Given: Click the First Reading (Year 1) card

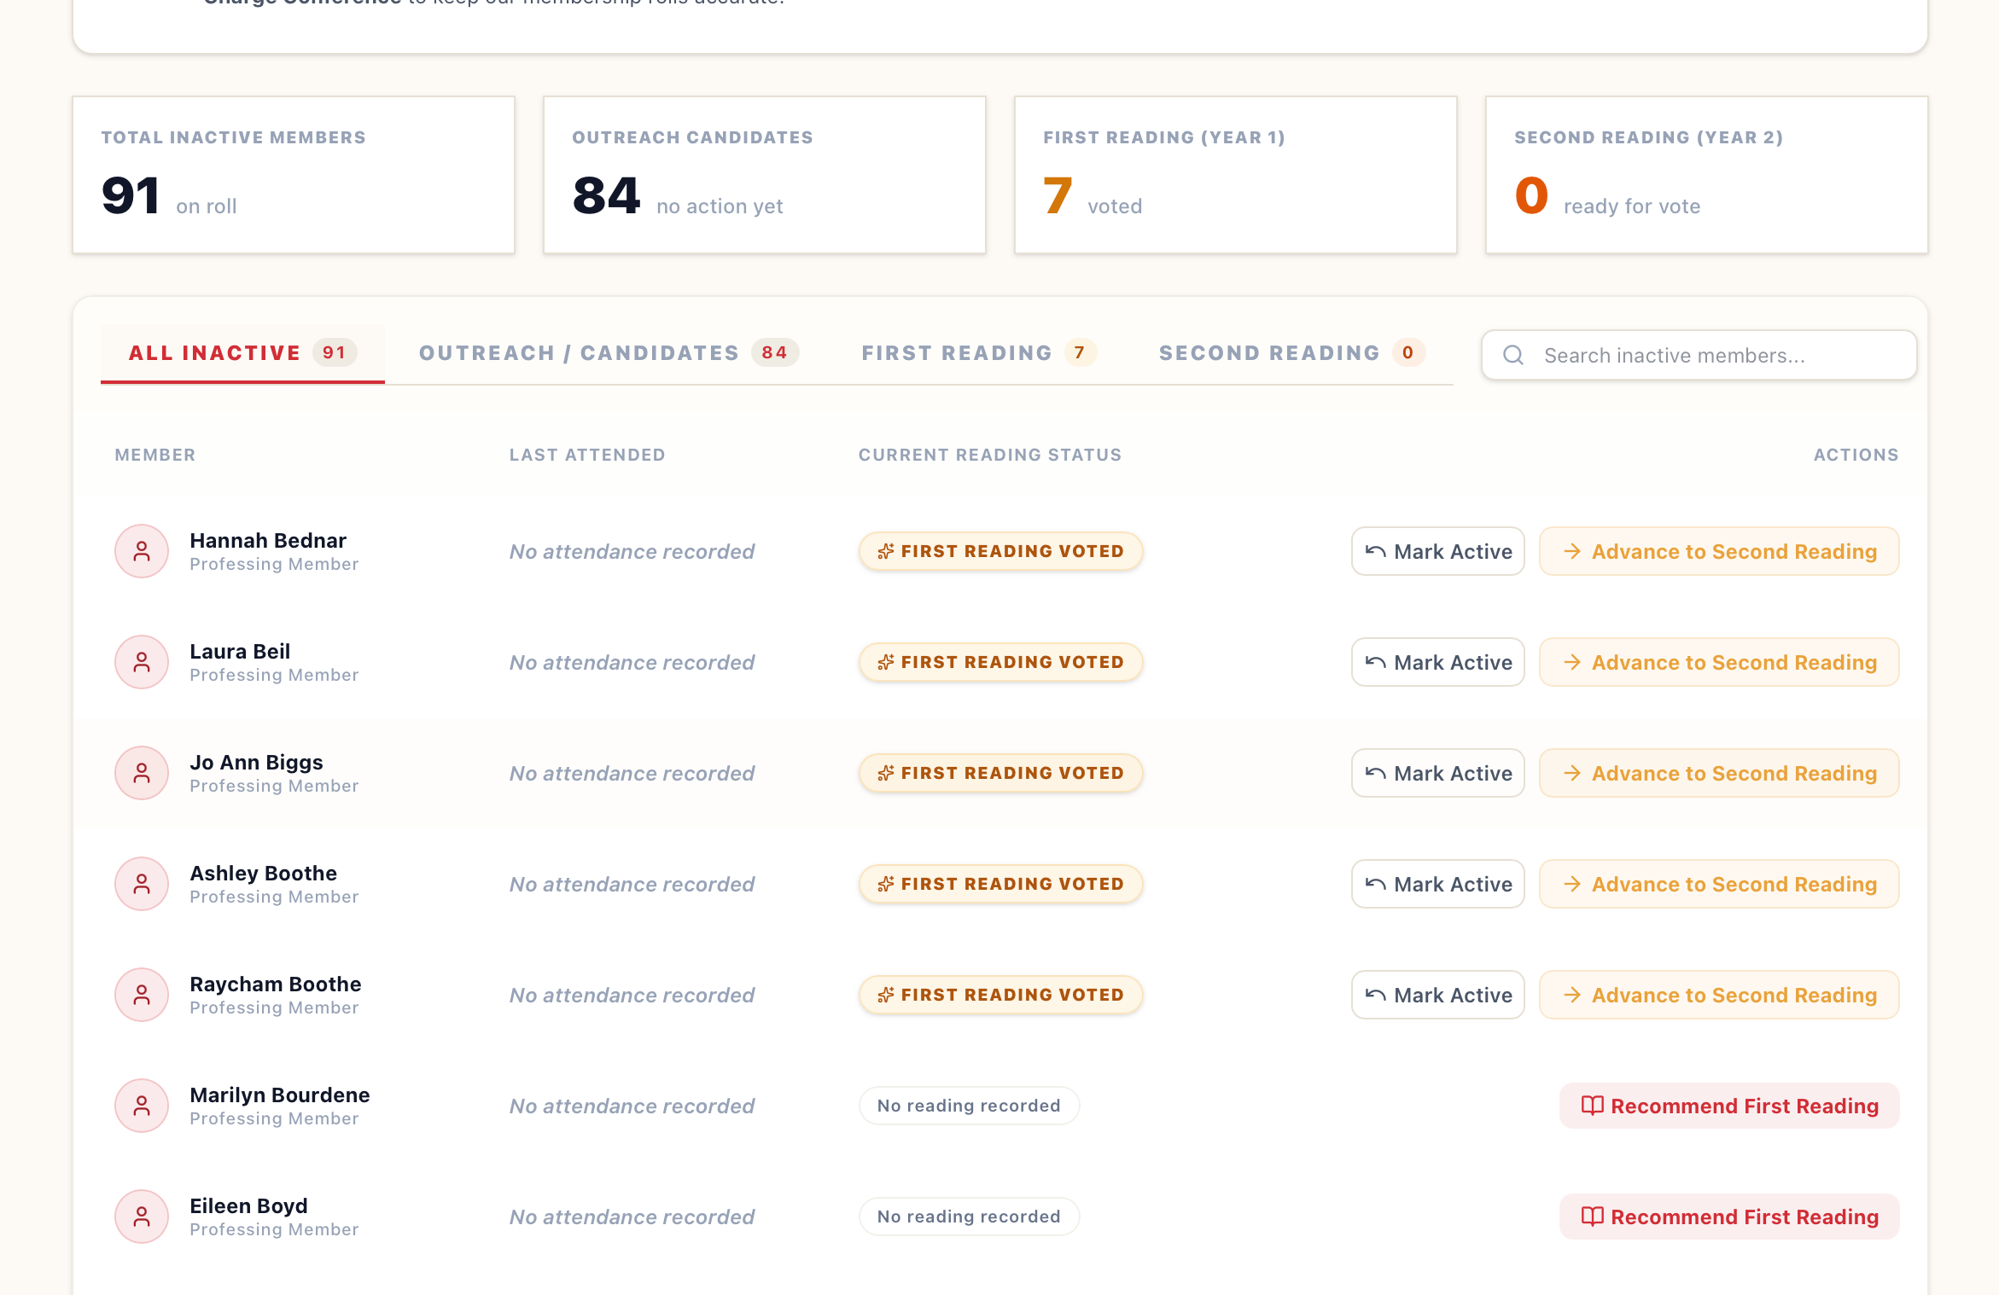Looking at the screenshot, I should tap(1236, 175).
